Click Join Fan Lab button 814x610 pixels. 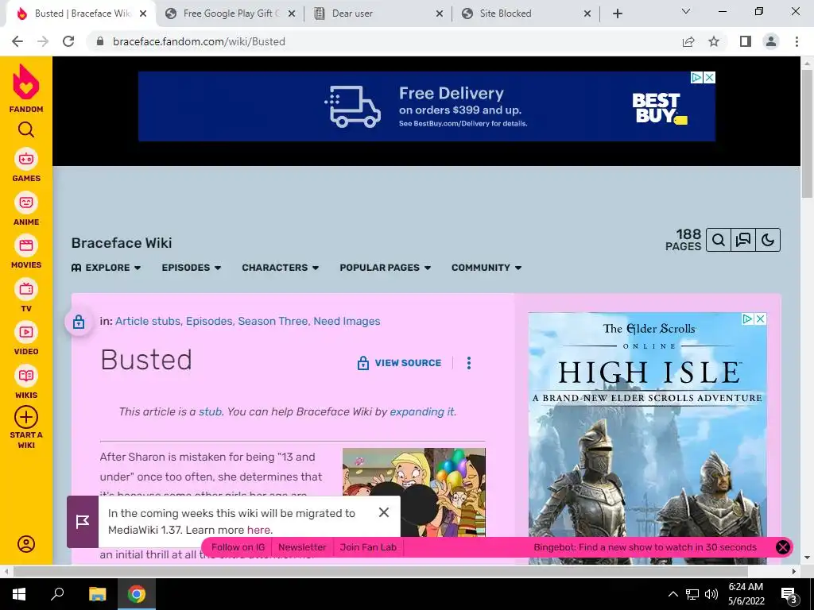point(368,547)
